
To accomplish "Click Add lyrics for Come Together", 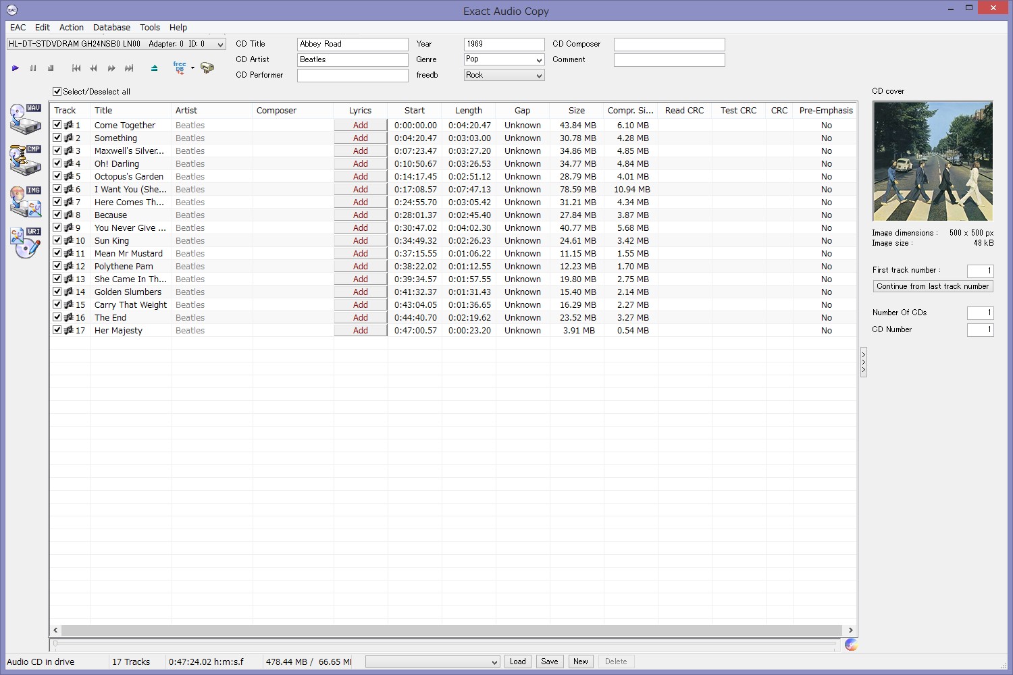I will 361,125.
